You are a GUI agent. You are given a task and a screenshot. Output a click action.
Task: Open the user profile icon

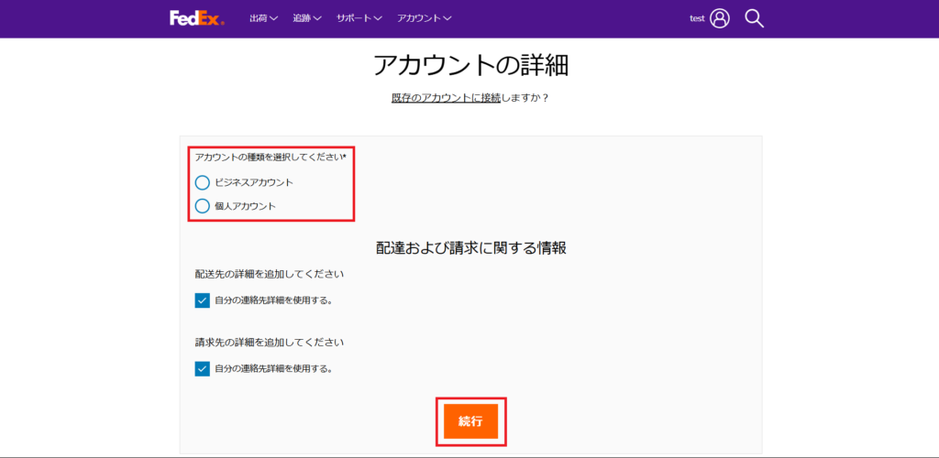[719, 18]
